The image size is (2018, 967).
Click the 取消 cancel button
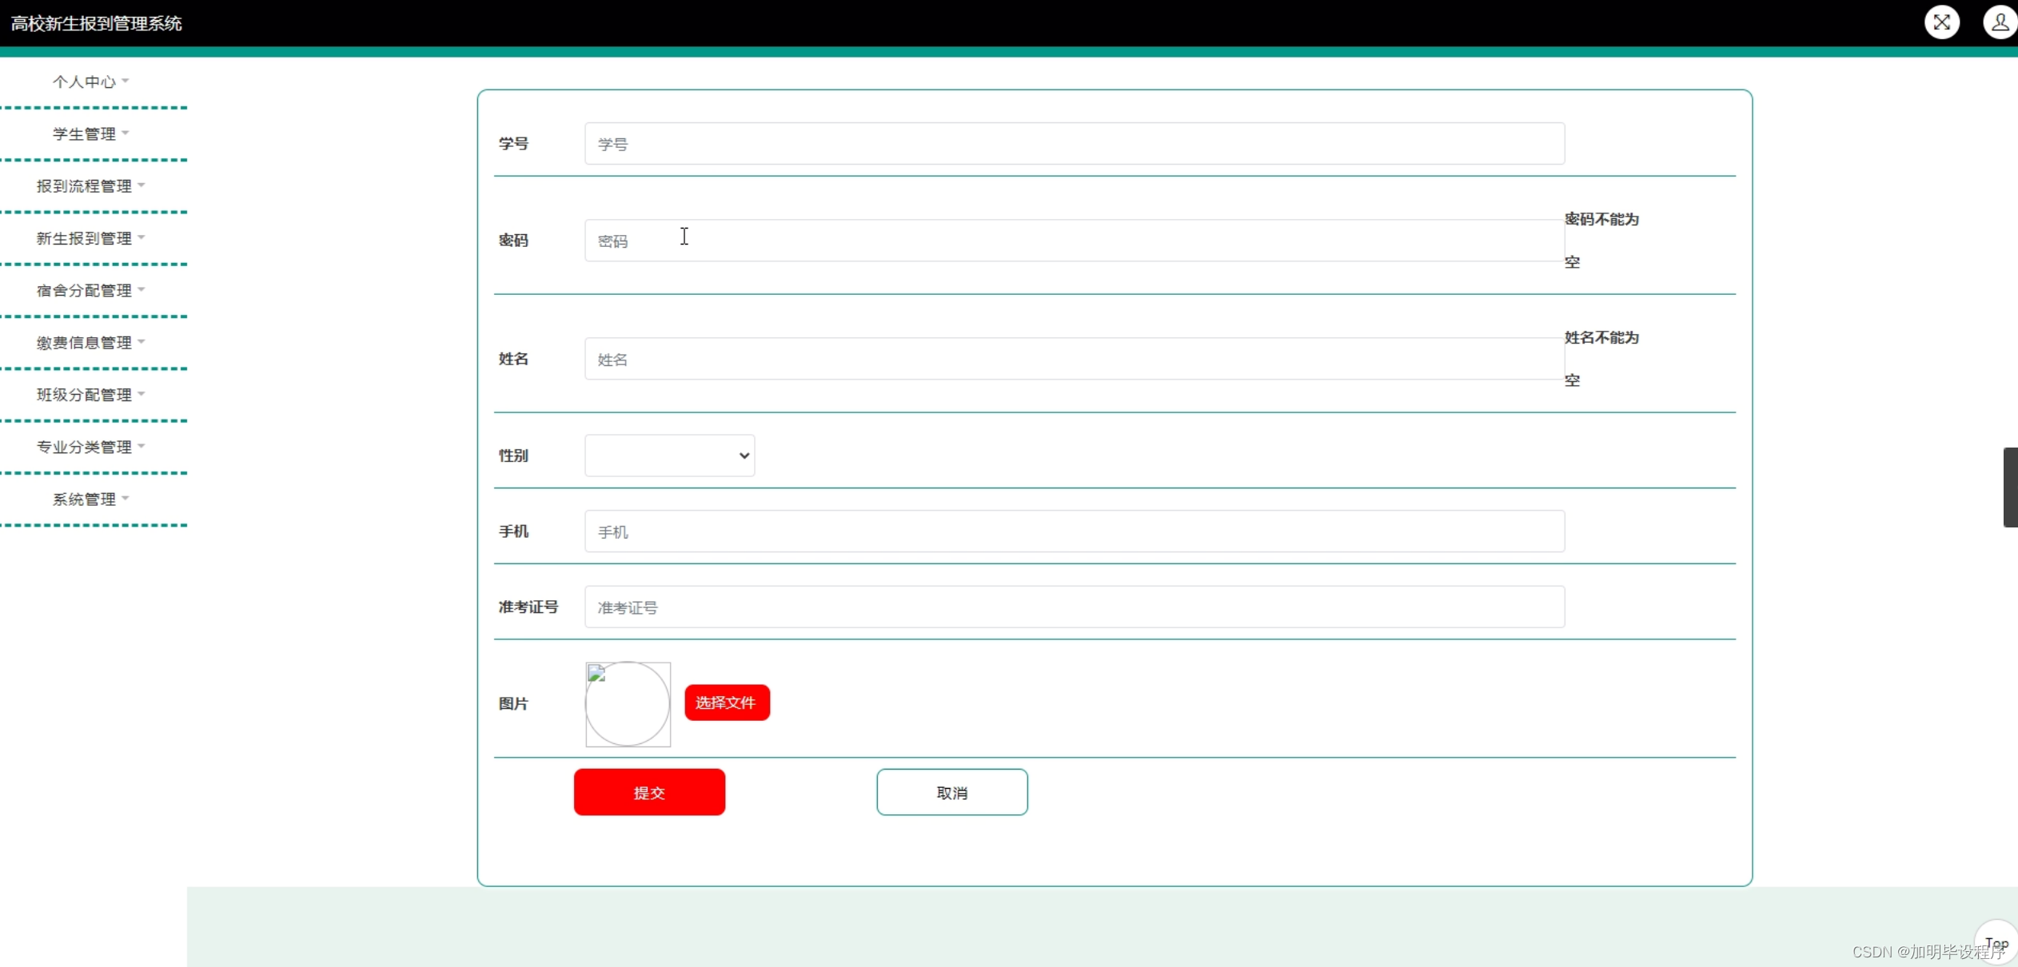pyautogui.click(x=951, y=792)
